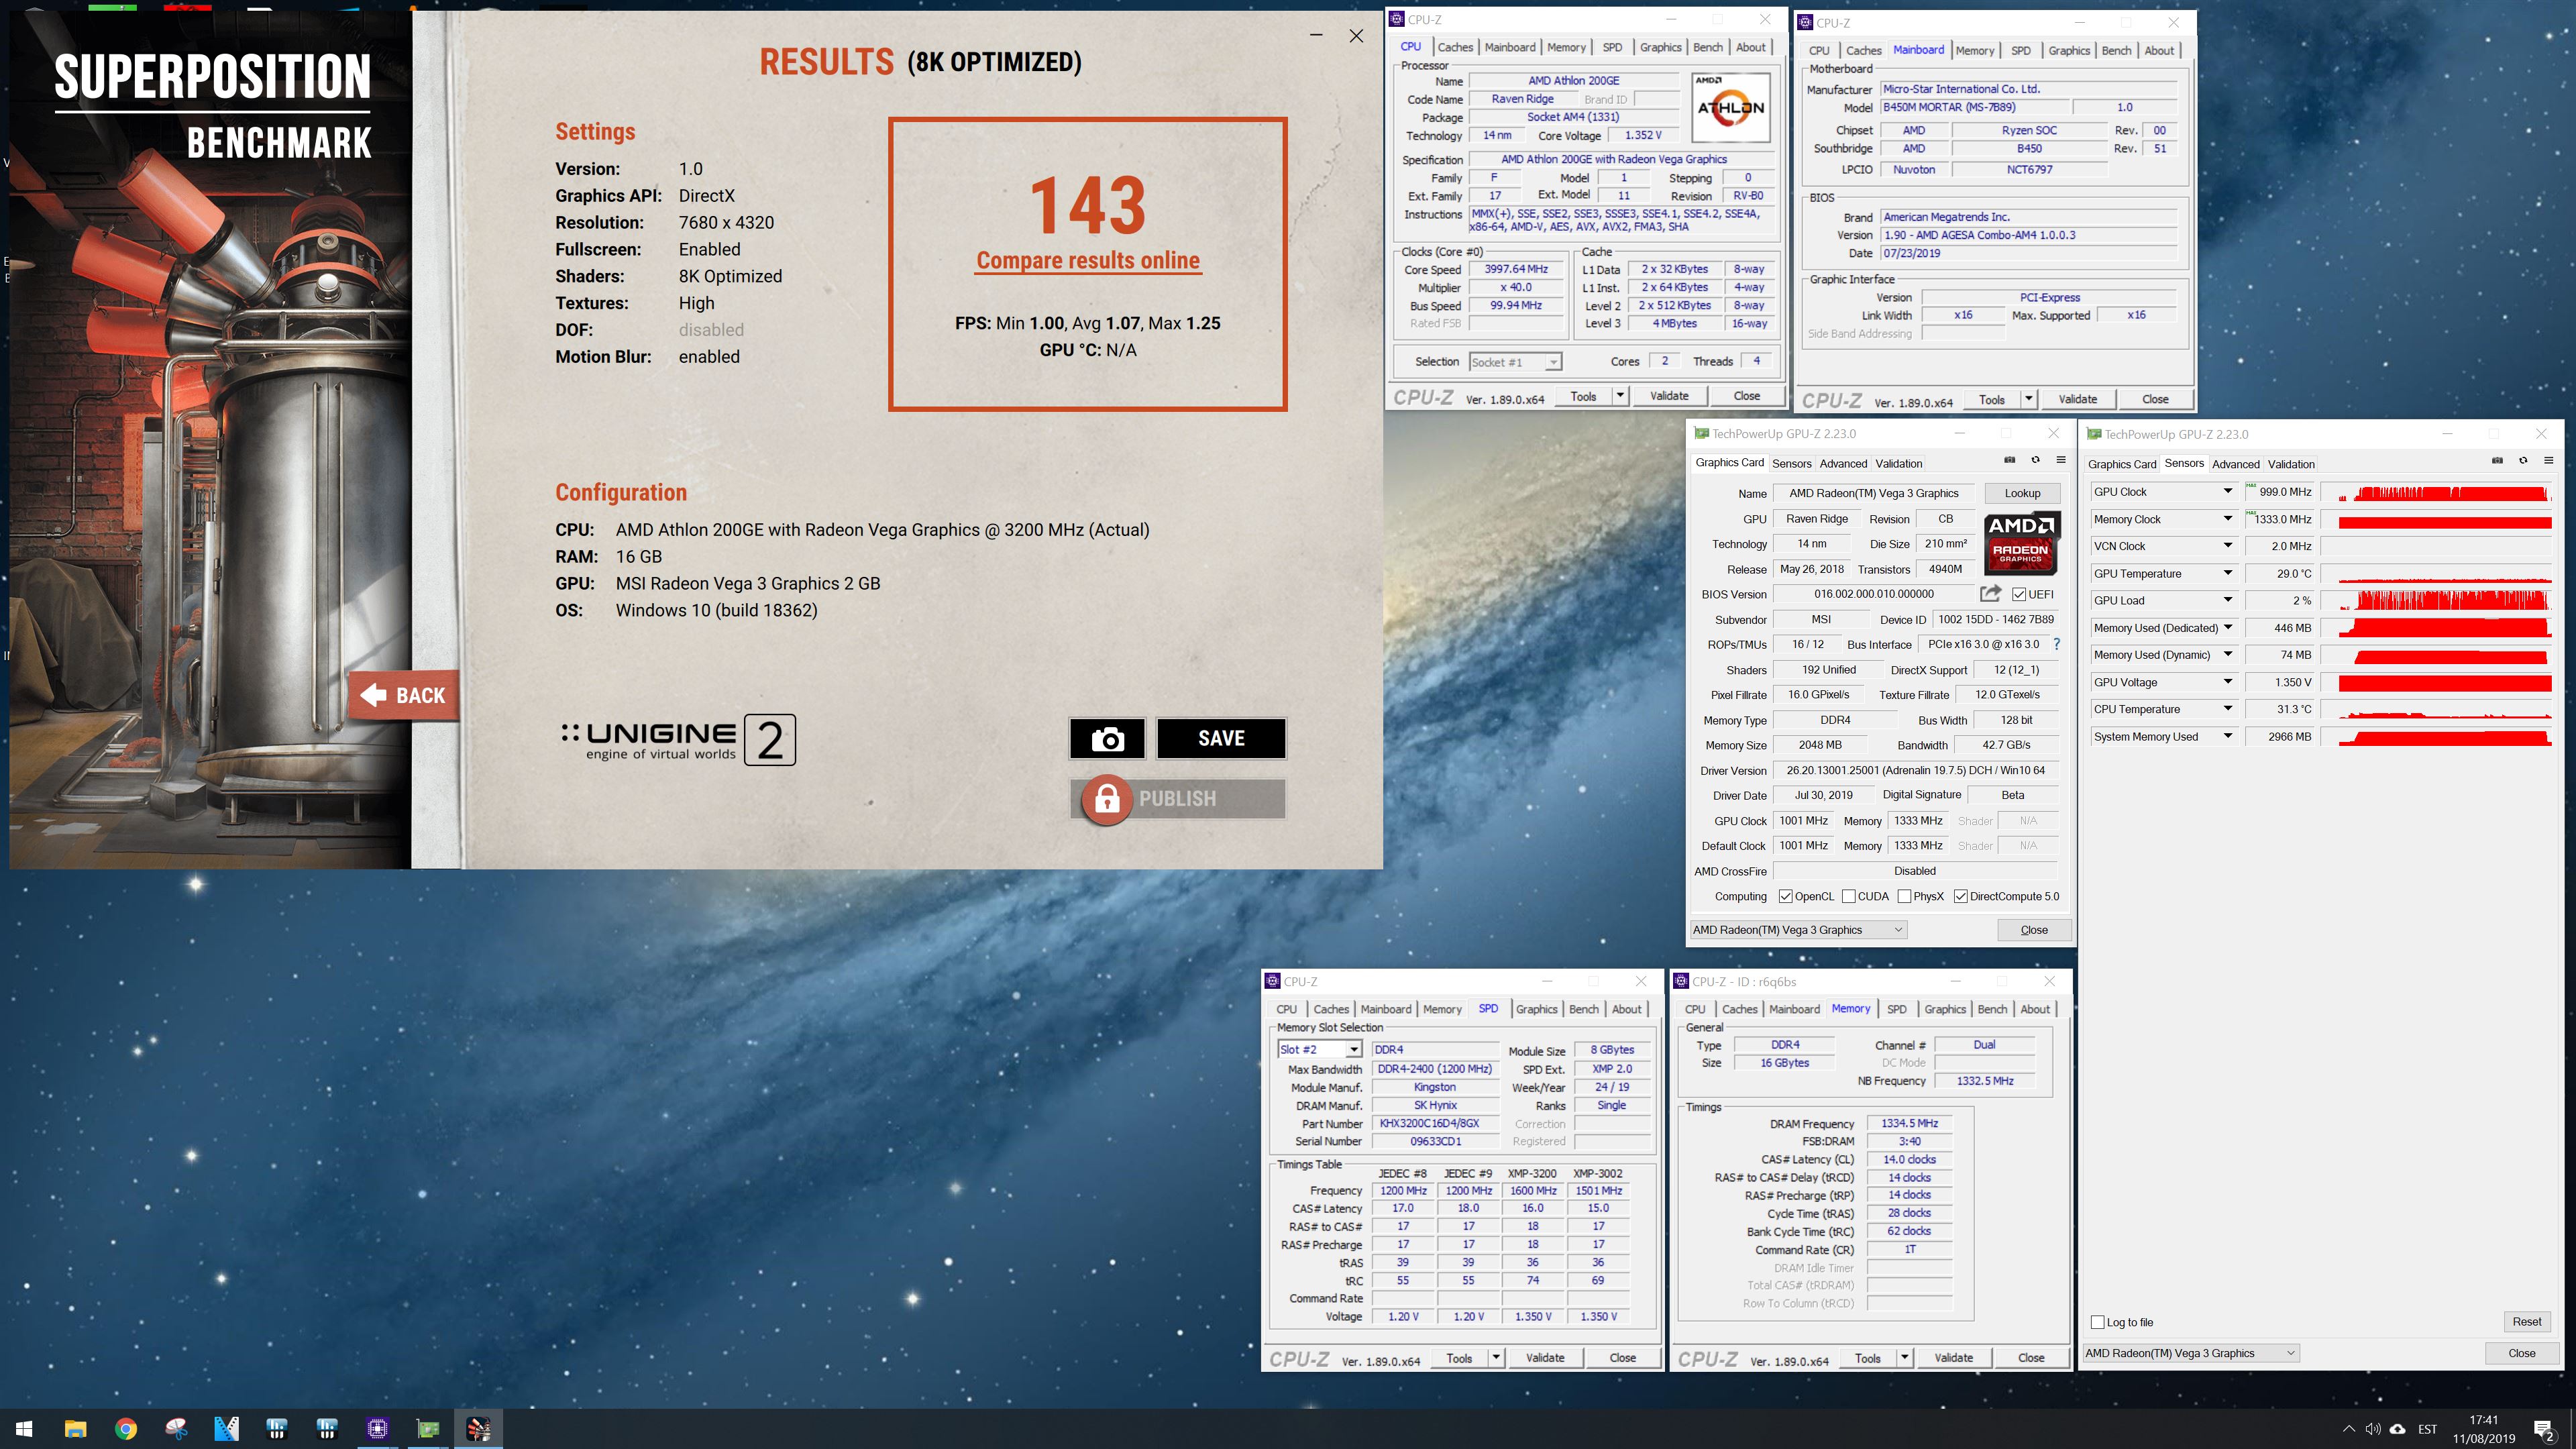Open GPU selector dropdown in GPU-Z Graphics Card window
Image resolution: width=2576 pixels, height=1449 pixels.
(x=1799, y=930)
